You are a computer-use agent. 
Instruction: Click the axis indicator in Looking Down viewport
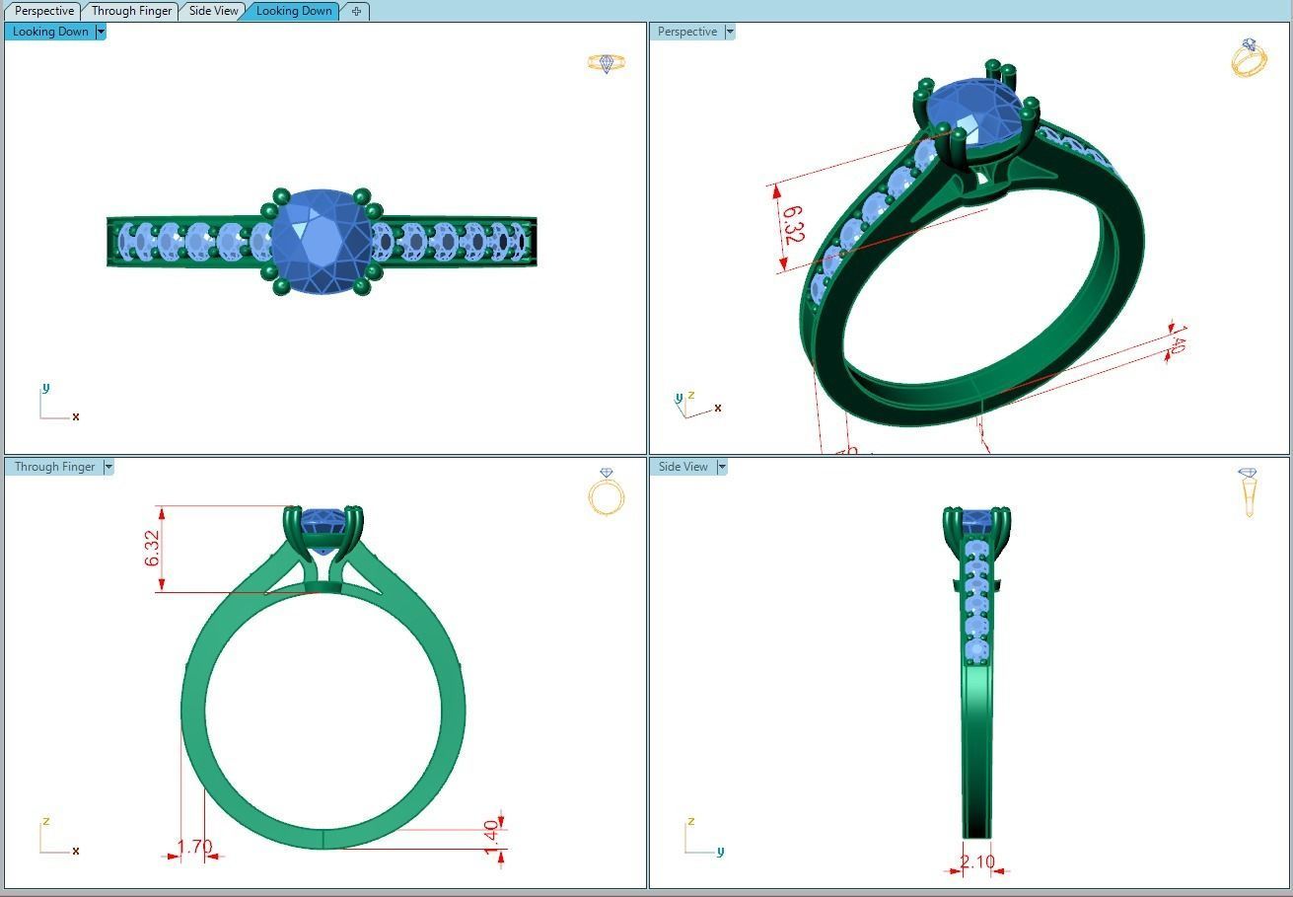[59, 403]
